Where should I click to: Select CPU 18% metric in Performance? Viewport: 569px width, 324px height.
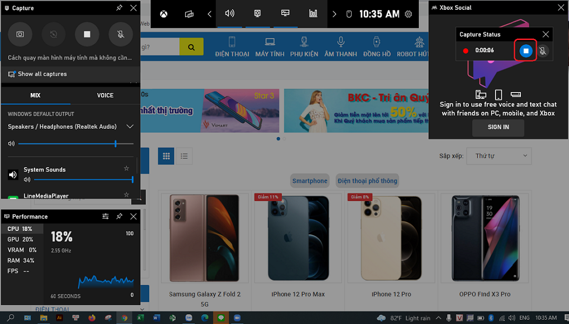point(23,229)
